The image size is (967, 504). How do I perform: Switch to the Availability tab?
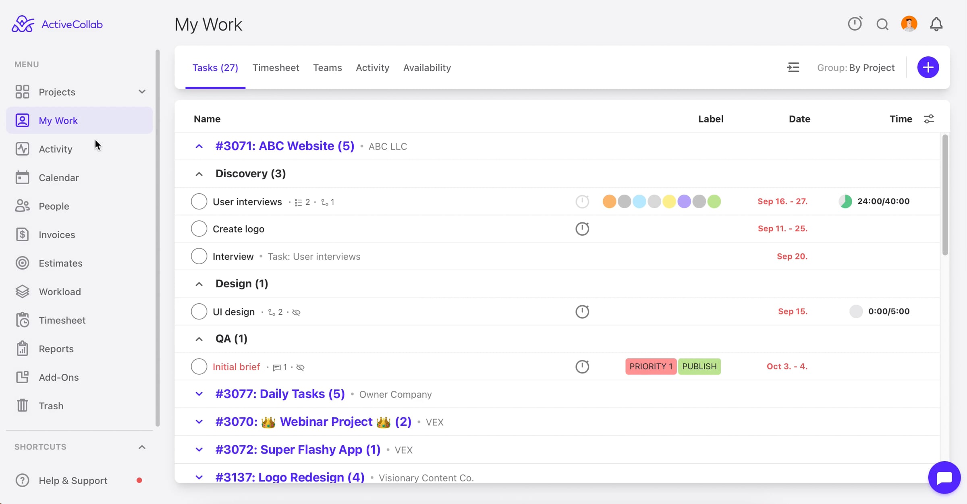coord(427,68)
